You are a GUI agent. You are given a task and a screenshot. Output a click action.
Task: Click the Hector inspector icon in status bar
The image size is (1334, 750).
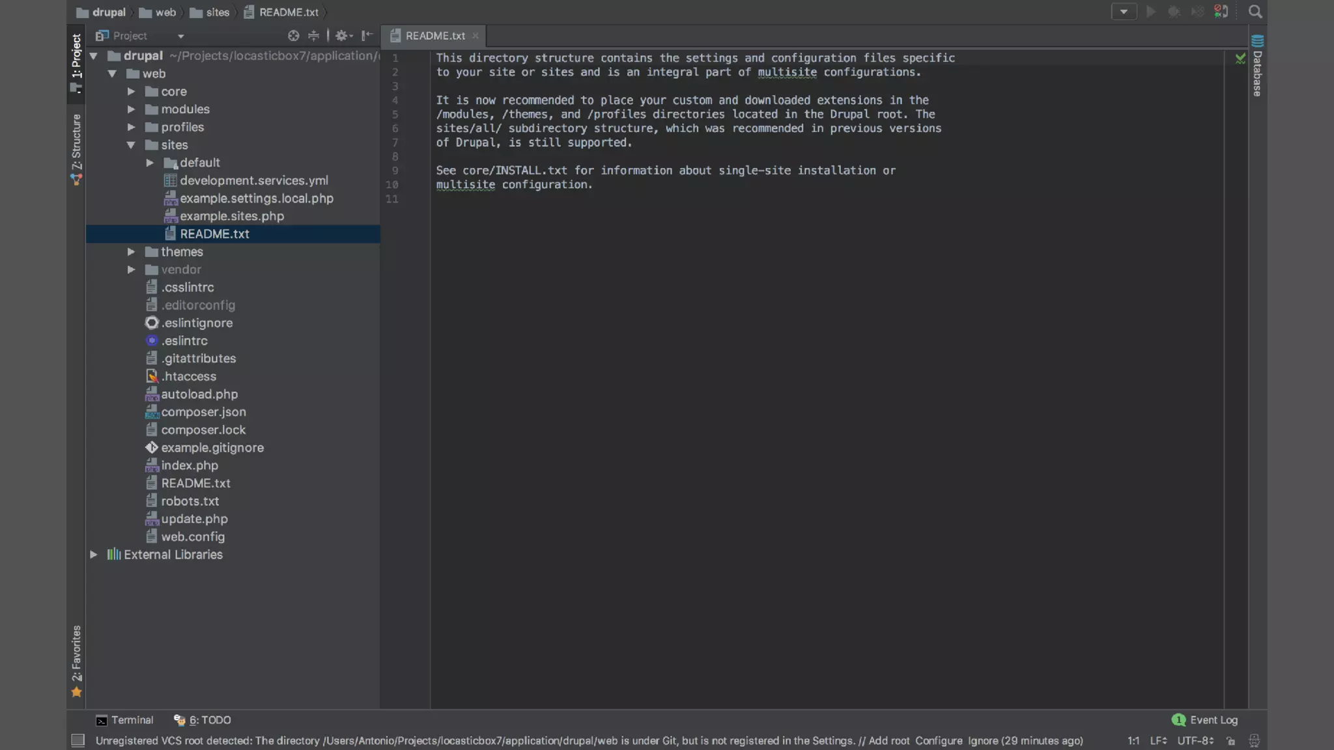(x=1254, y=741)
